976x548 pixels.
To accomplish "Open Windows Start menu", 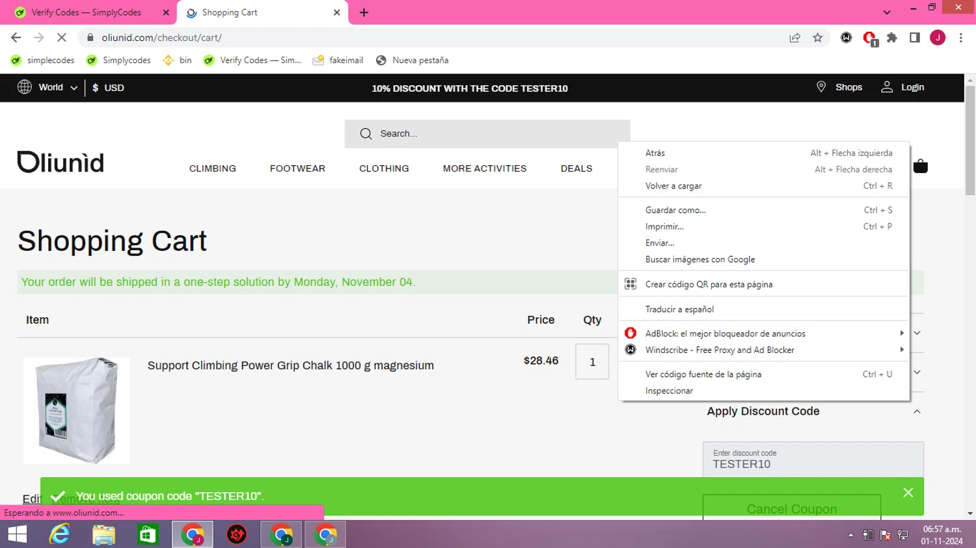I will click(x=18, y=534).
